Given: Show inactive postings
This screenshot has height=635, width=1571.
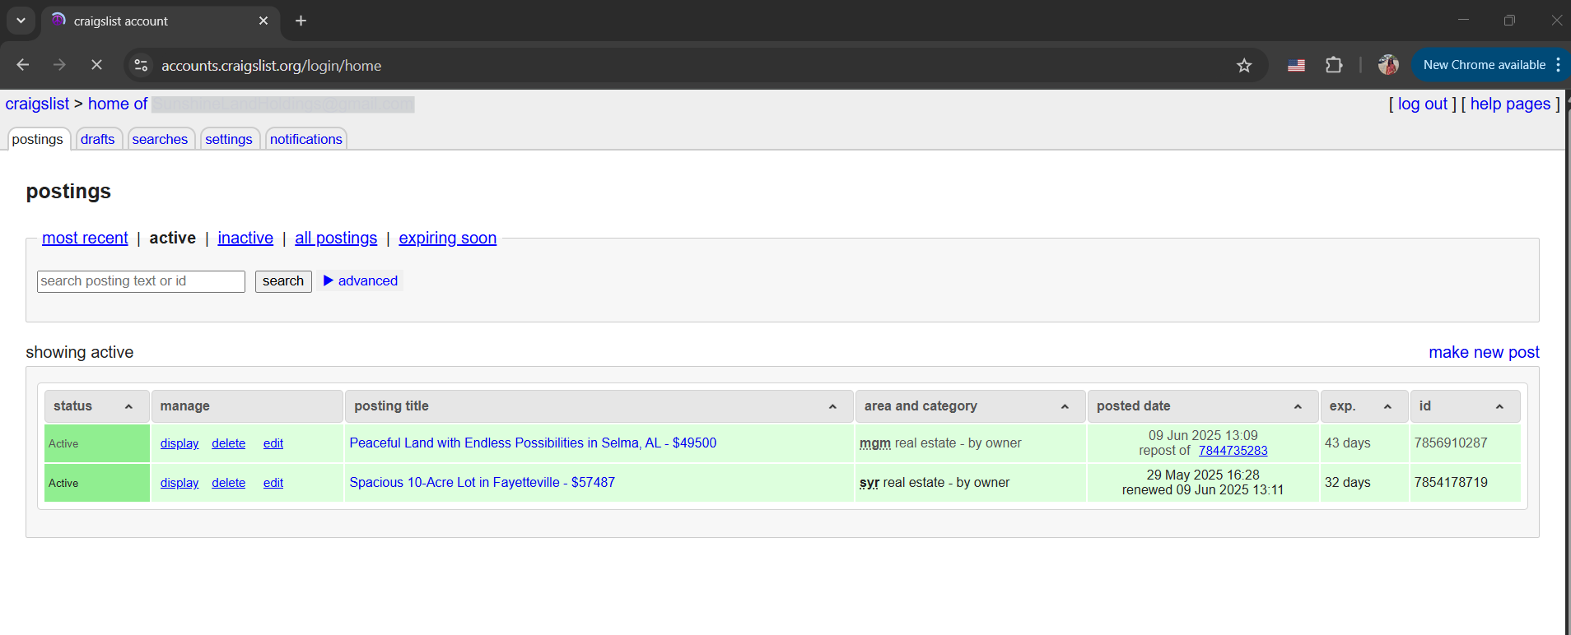Looking at the screenshot, I should [x=245, y=238].
